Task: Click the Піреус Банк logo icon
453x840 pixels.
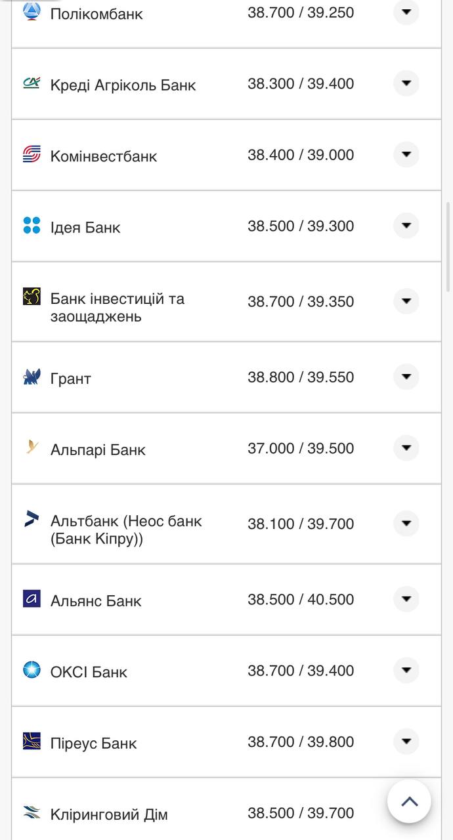Action: point(32,741)
